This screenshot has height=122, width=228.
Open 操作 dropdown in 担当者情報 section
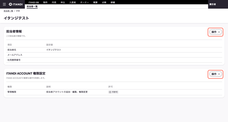tap(216, 32)
